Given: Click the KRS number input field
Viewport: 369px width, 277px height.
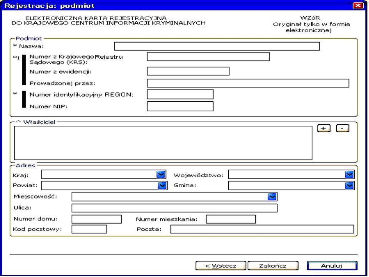Looking at the screenshot, I should [x=208, y=57].
